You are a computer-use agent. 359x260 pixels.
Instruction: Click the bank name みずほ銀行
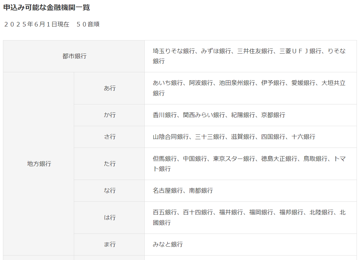[216, 51]
